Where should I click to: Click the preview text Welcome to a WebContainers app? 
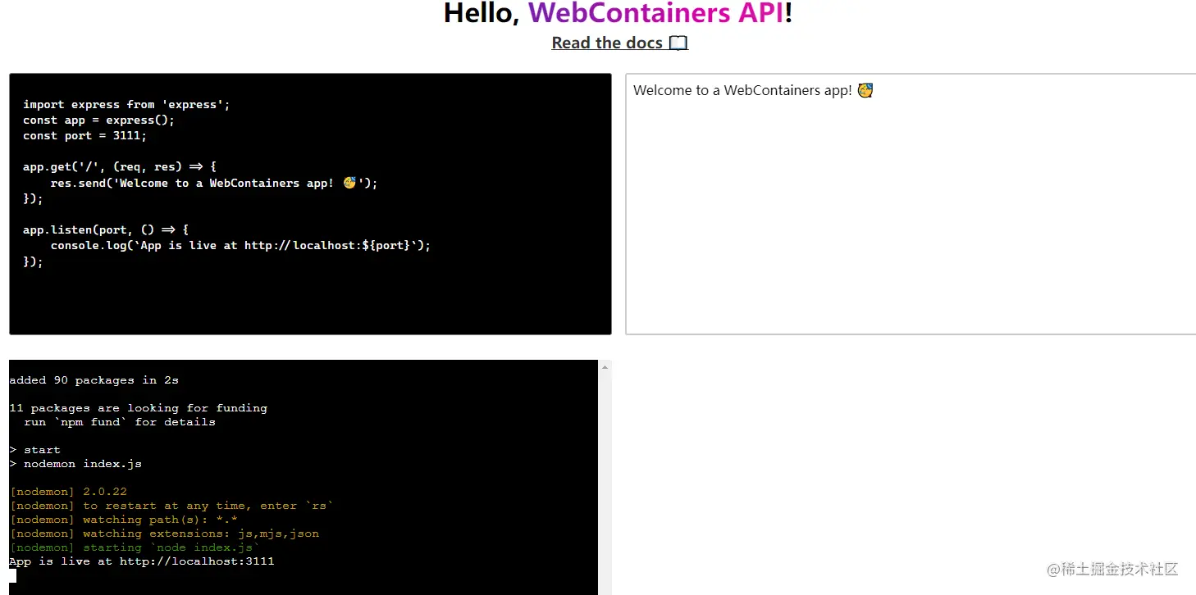[x=742, y=90]
